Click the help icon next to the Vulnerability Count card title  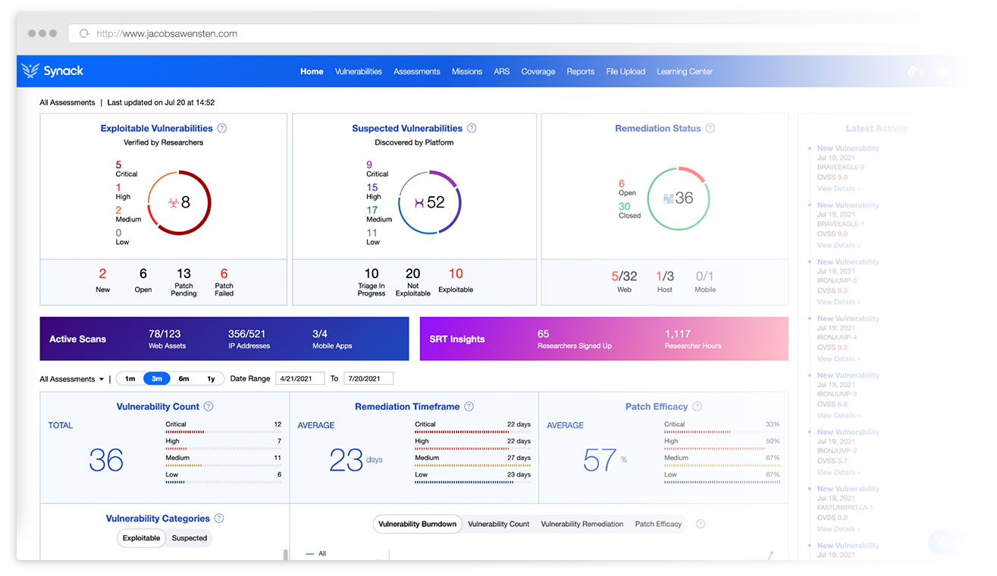point(208,406)
